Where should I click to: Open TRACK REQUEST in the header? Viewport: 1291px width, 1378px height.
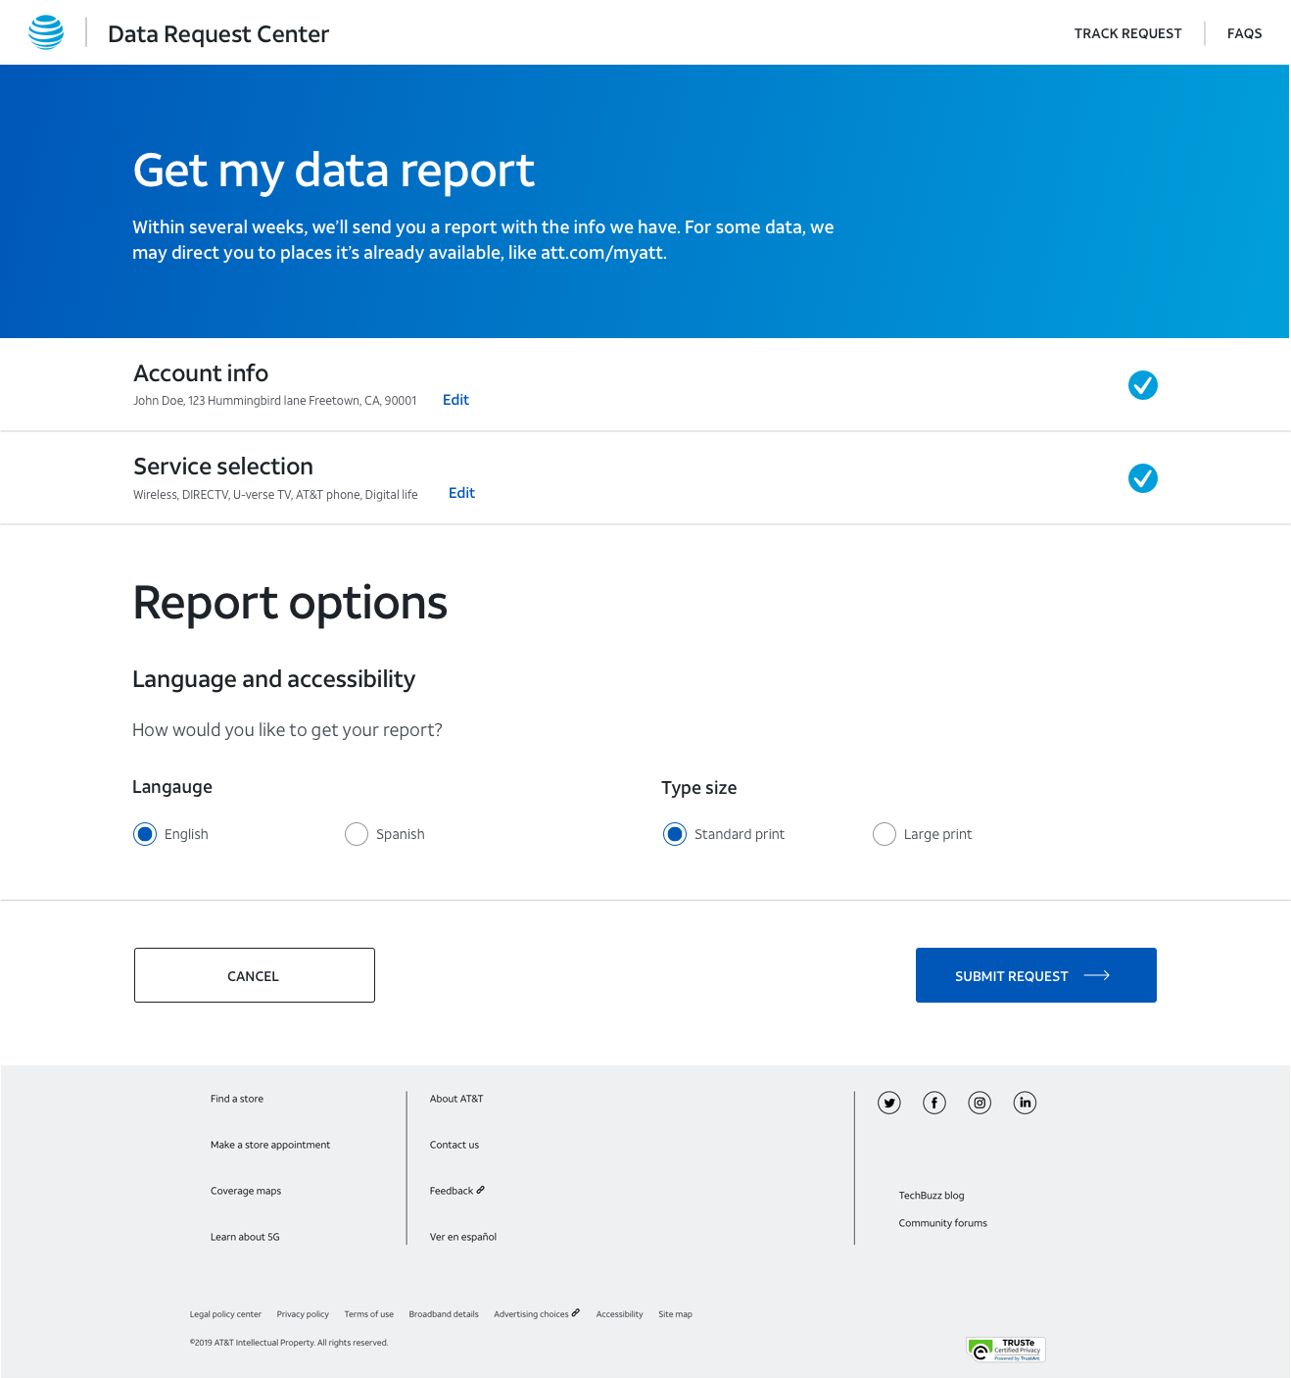click(1127, 33)
